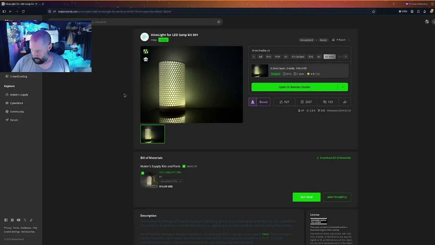Expand the browser tab list chevron
435x245 pixels.
pos(394,4)
